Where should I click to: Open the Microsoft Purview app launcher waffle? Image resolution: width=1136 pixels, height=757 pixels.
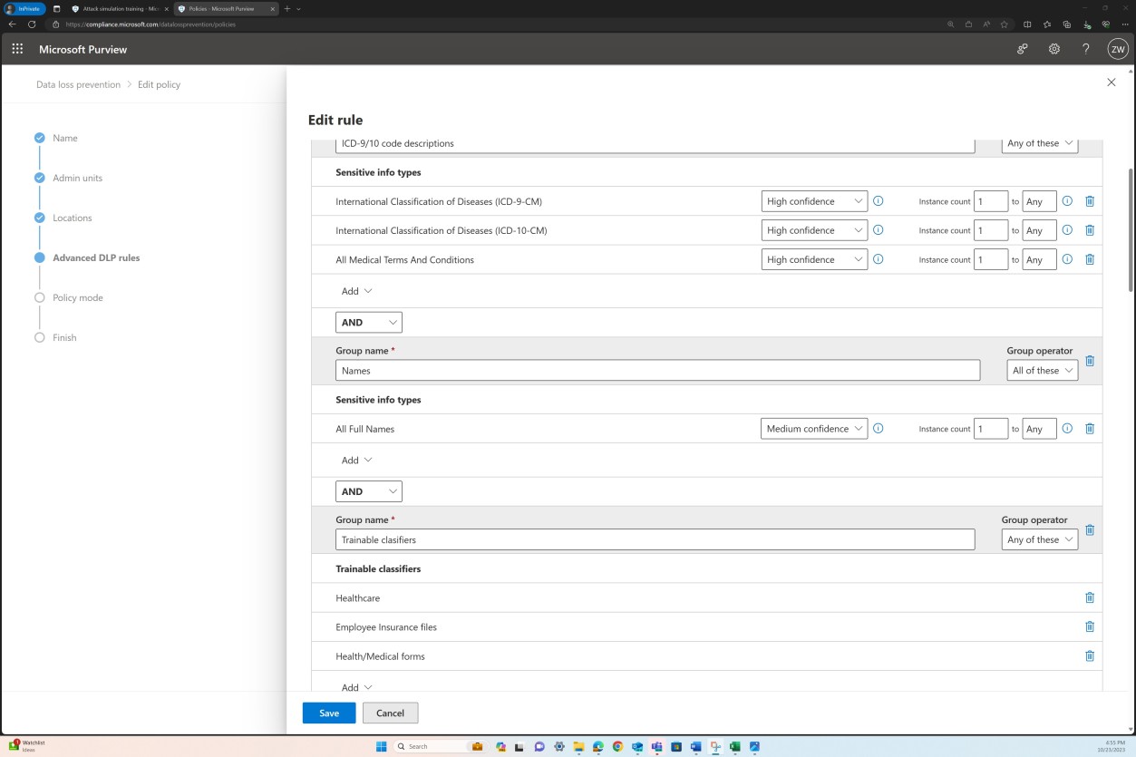(x=16, y=49)
